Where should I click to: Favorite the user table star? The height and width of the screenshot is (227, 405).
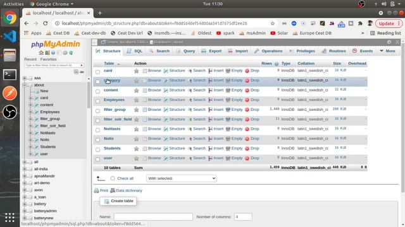click(x=137, y=158)
